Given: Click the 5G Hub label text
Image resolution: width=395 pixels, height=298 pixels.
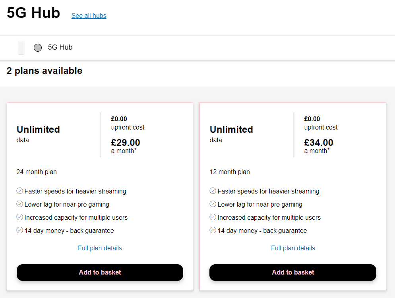Looking at the screenshot, I should [60, 47].
